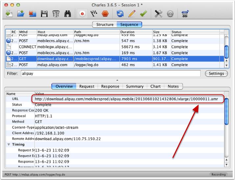Open Find with the binoculars icon
The height and width of the screenshot is (180, 235).
pos(68,13)
